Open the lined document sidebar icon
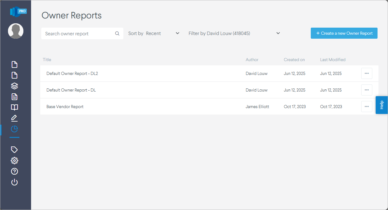Image resolution: width=388 pixels, height=210 pixels. 14,97
